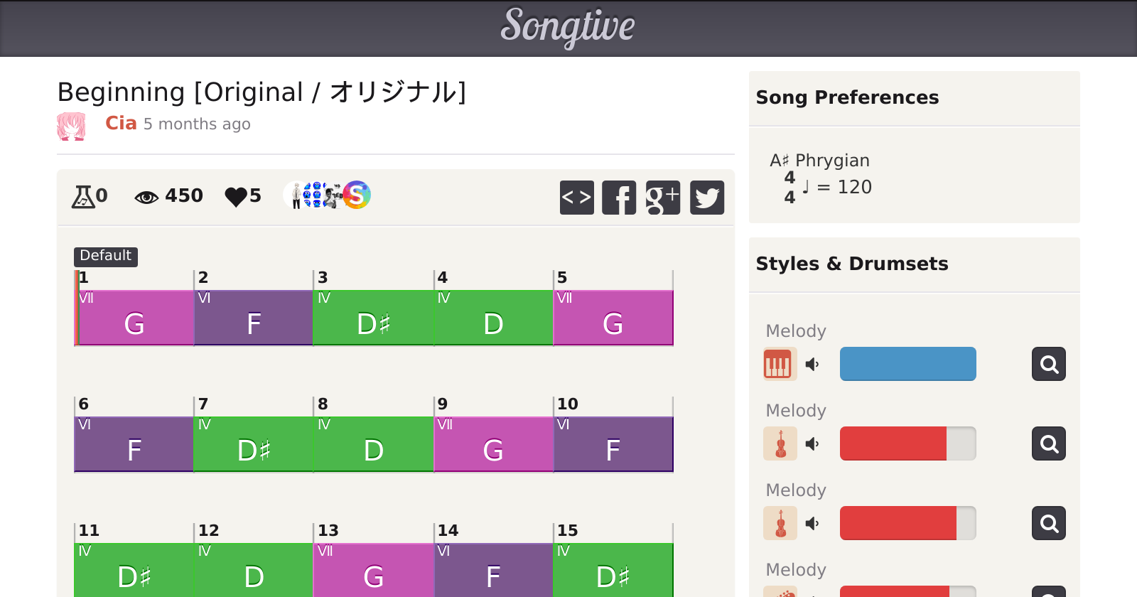Open magnifier search for the piano Melody track
This screenshot has width=1137, height=597.
pyautogui.click(x=1048, y=365)
